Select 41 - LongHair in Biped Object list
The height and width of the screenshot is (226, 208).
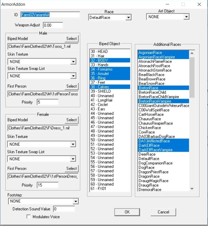[110, 100]
